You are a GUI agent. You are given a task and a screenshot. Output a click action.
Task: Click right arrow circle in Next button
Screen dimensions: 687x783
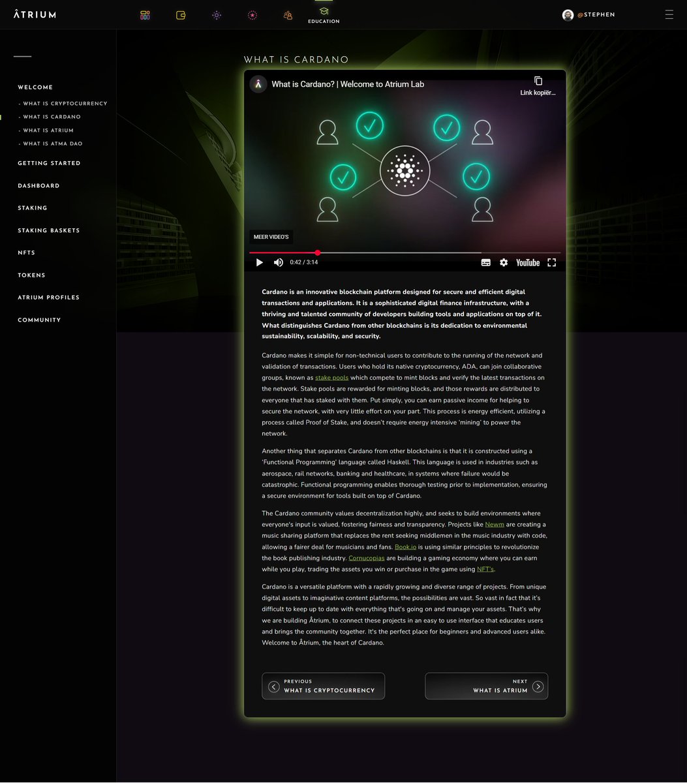(538, 686)
